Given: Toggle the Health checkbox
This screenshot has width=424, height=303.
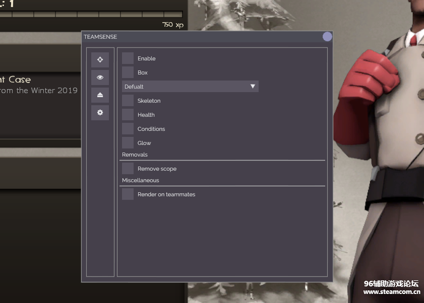Looking at the screenshot, I should [128, 114].
